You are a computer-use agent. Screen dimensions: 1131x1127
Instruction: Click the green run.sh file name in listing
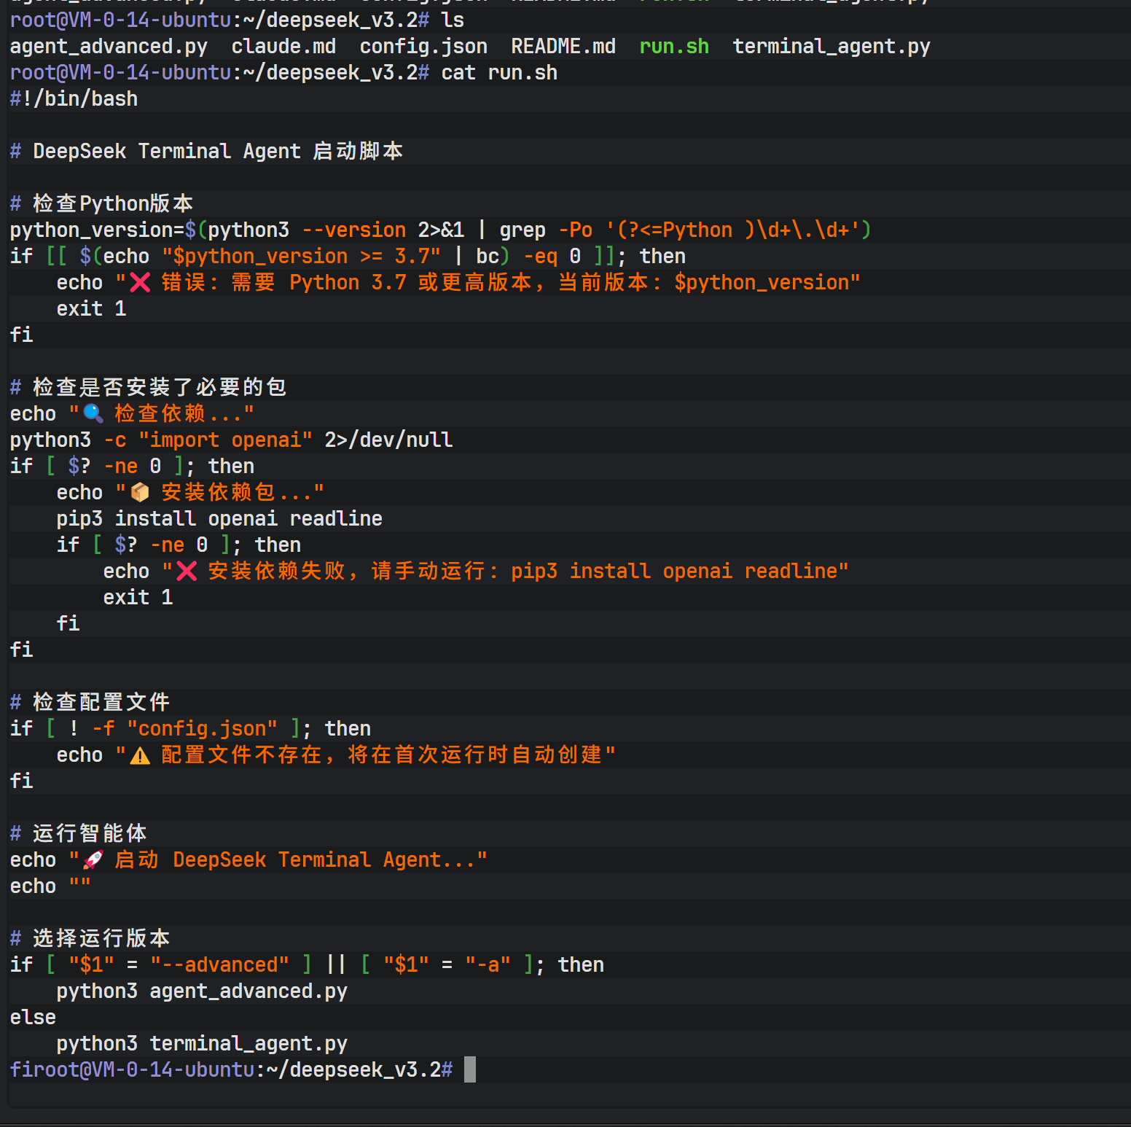[673, 47]
